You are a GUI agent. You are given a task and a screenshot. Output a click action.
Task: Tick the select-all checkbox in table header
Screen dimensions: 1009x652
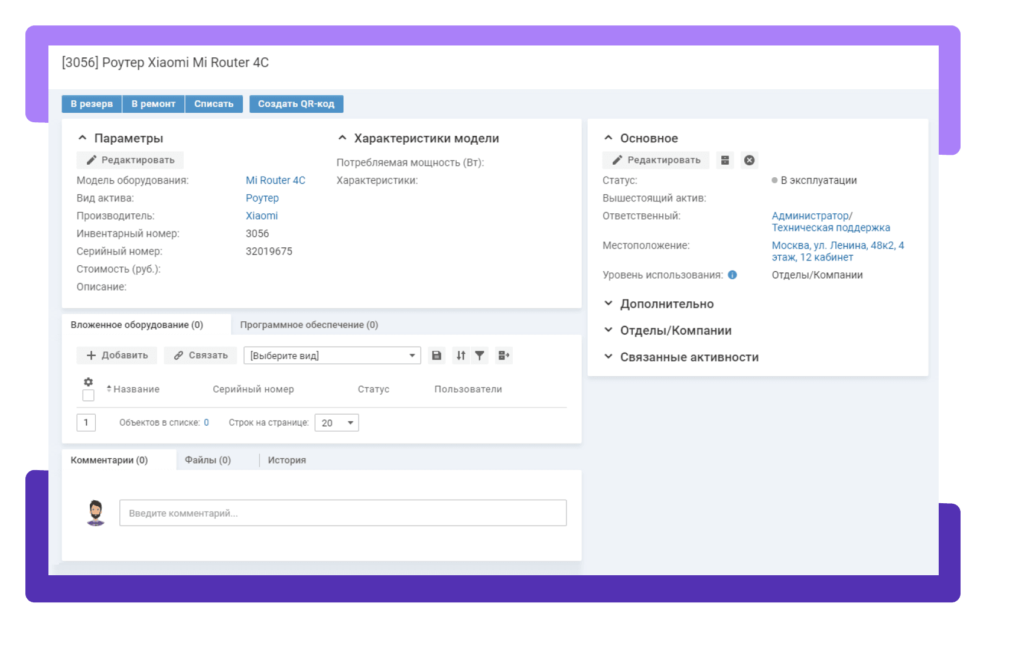tap(88, 396)
